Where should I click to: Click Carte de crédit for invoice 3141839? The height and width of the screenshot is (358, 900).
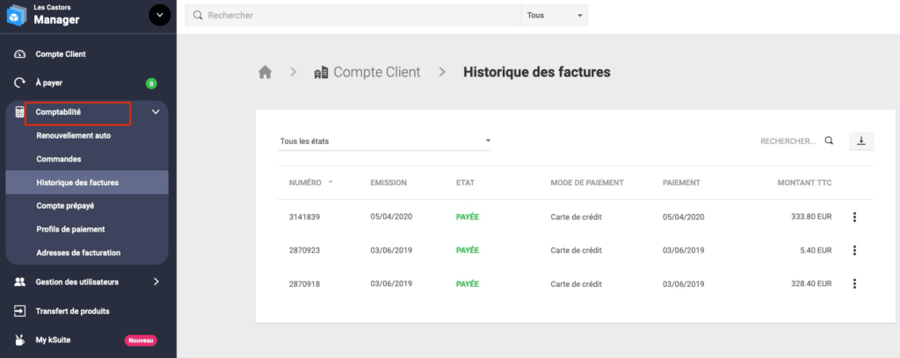577,217
